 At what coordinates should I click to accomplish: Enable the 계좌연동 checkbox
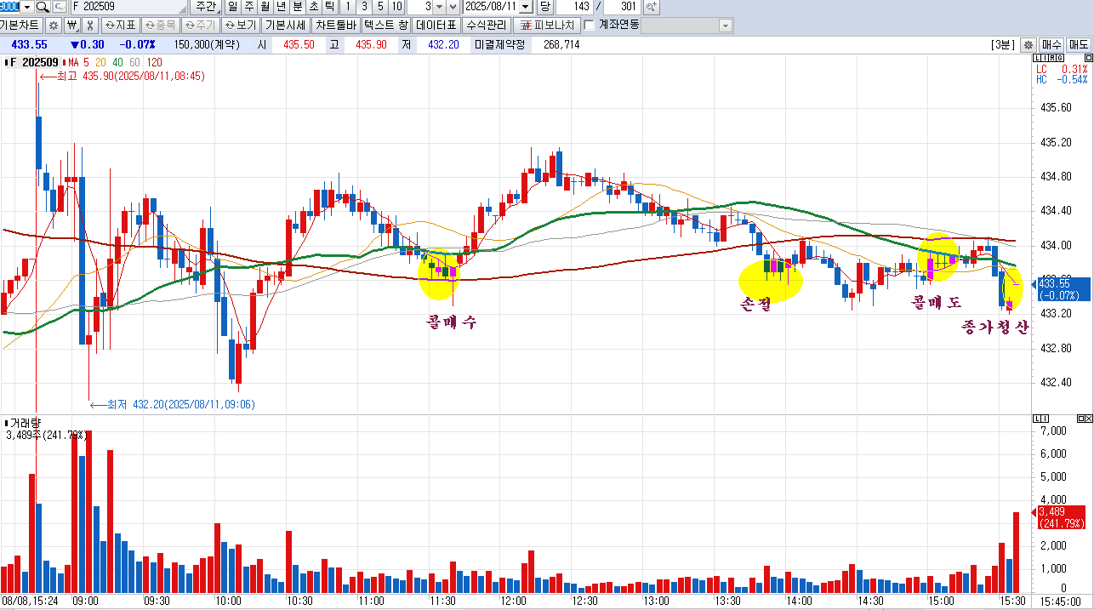point(590,25)
